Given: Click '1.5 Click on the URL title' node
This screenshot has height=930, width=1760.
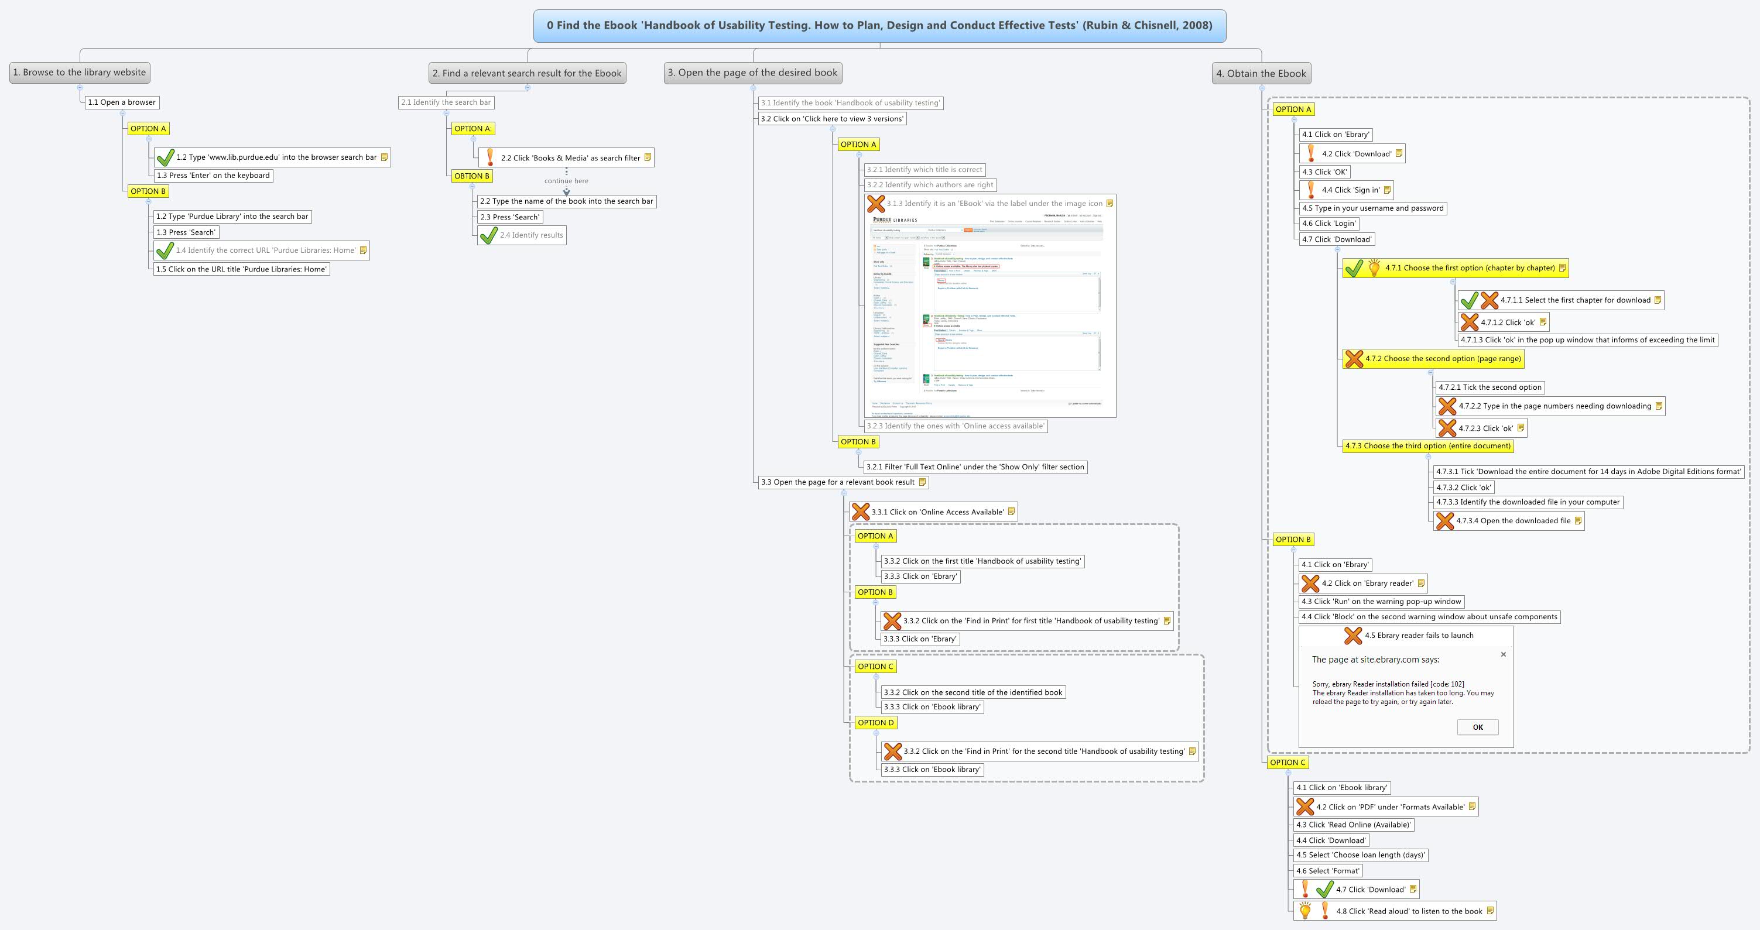Looking at the screenshot, I should (x=241, y=269).
